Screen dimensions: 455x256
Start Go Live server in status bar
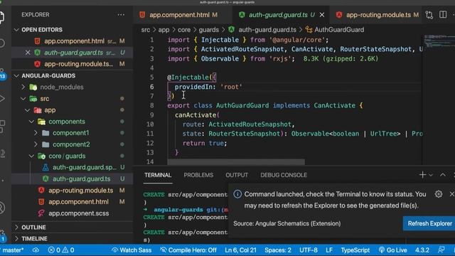click(393, 250)
